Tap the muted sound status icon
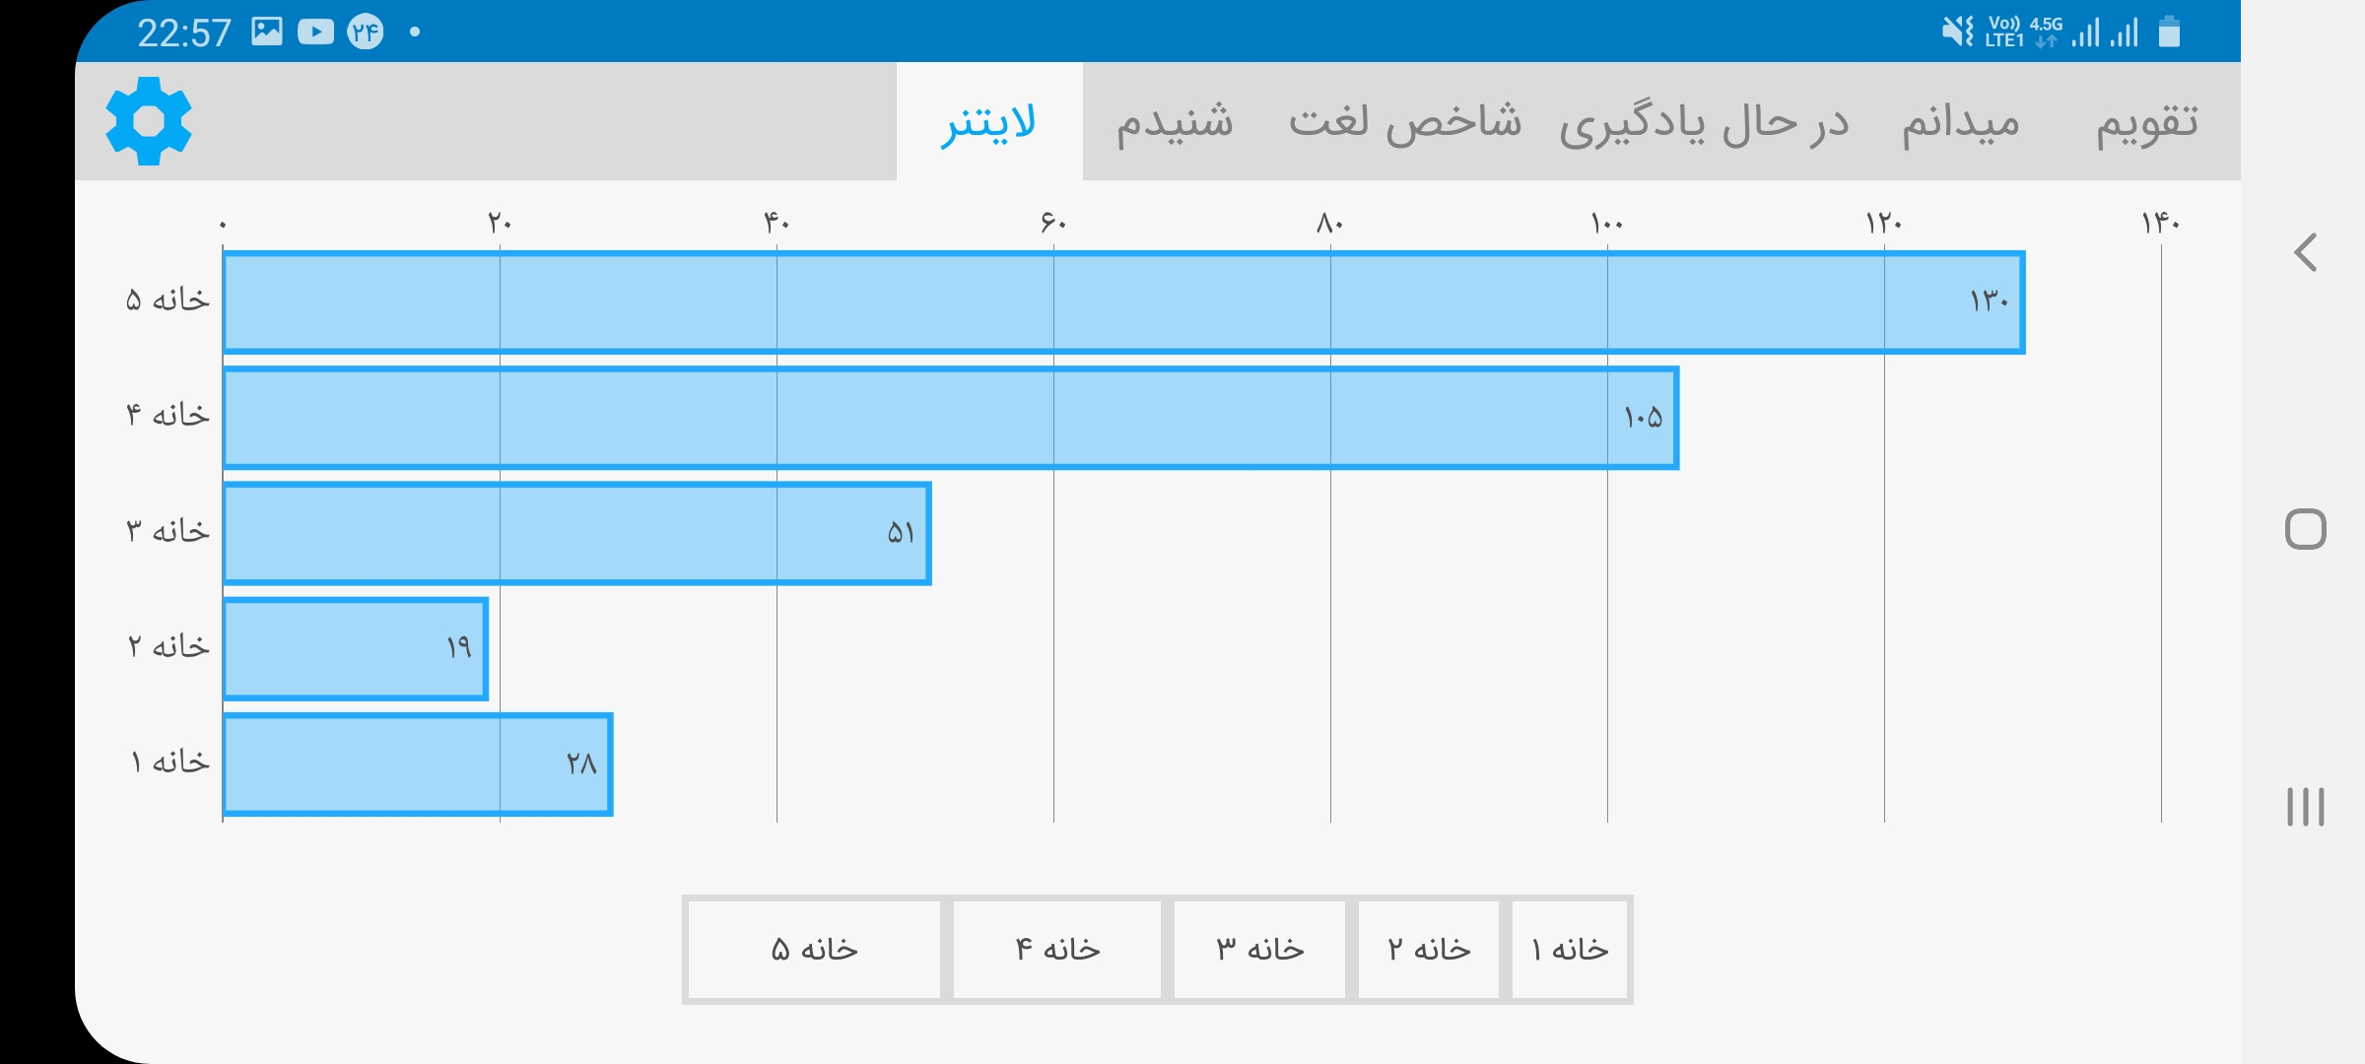 tap(1957, 33)
